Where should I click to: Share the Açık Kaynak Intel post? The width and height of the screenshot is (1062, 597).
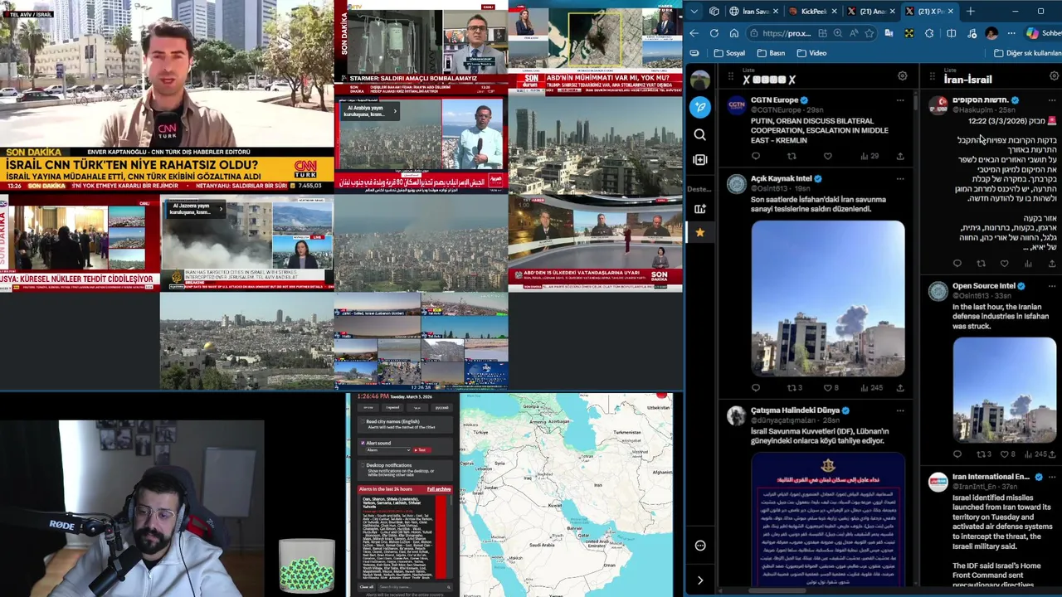pos(900,387)
